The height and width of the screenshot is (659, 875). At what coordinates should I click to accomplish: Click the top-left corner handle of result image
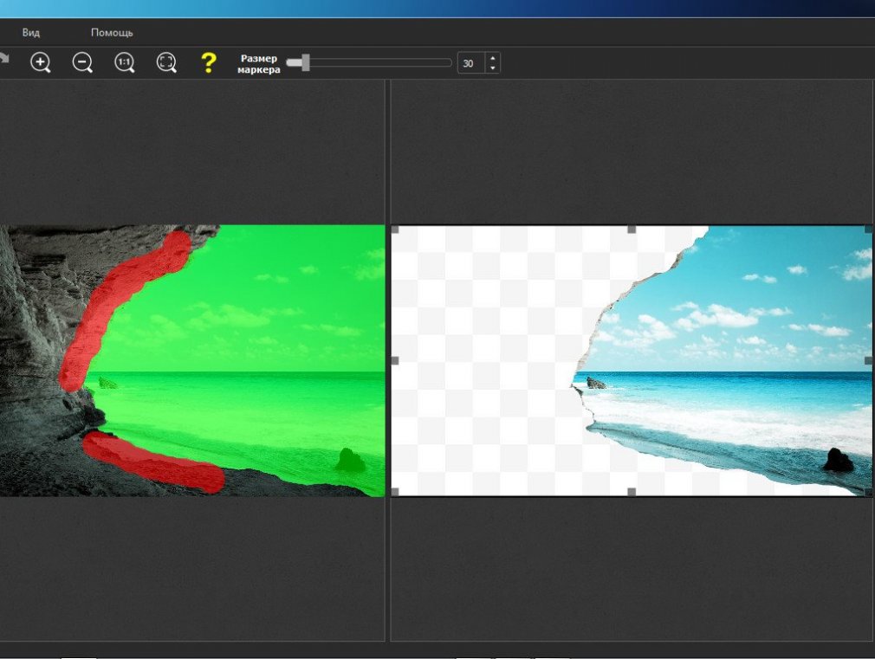point(395,229)
